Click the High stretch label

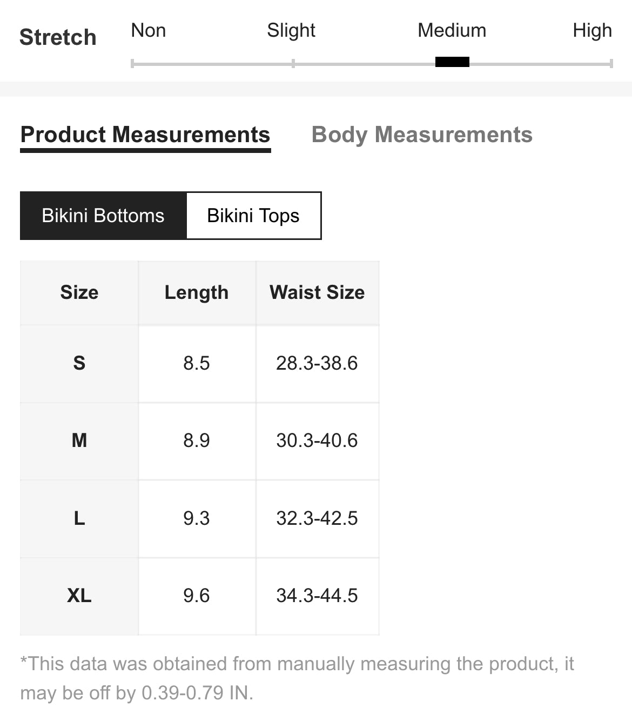tap(592, 31)
